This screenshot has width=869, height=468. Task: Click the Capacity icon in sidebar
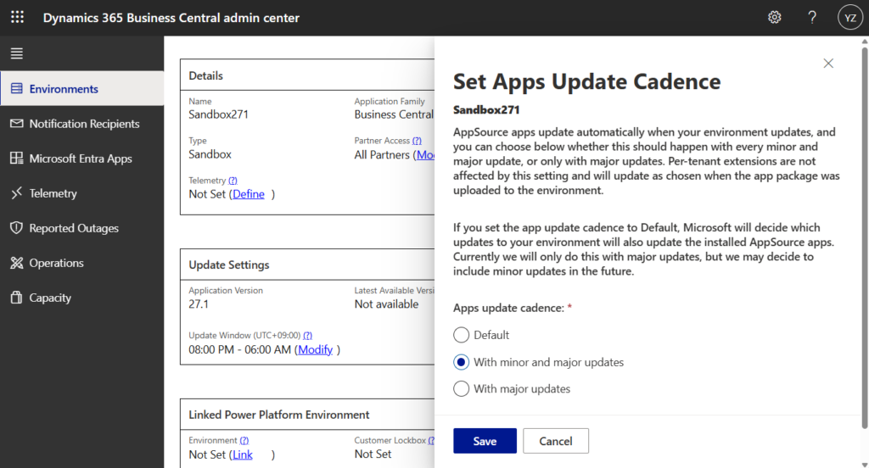click(16, 298)
